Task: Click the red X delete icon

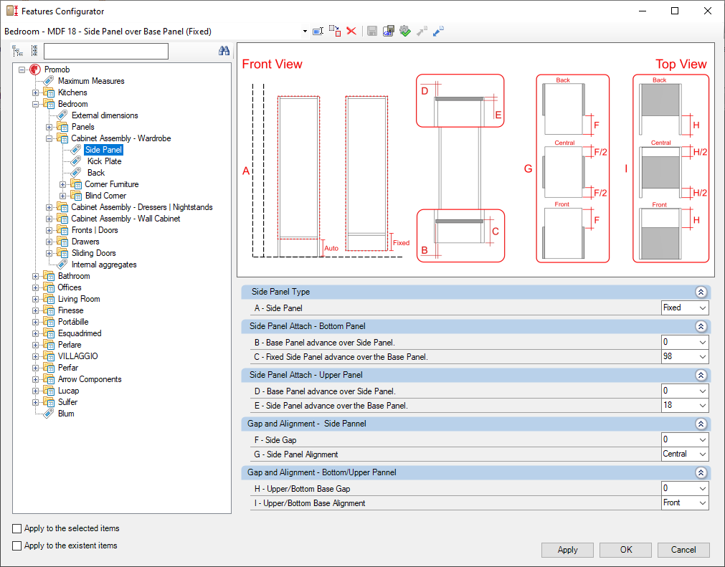Action: point(351,31)
